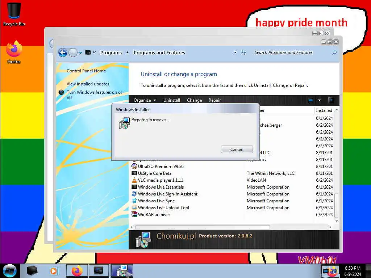Viewport: 371px width, 278px height.
Task: Click The Within Network, LLC publisher cell
Action: click(x=270, y=173)
